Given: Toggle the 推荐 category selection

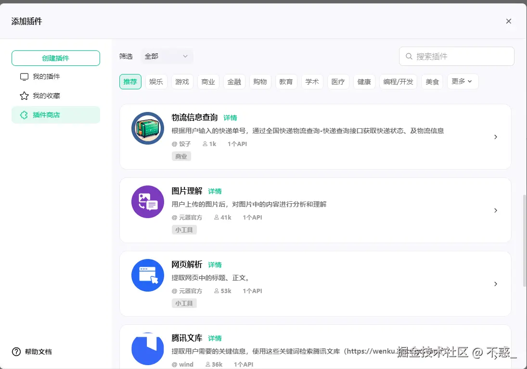Looking at the screenshot, I should click(130, 81).
